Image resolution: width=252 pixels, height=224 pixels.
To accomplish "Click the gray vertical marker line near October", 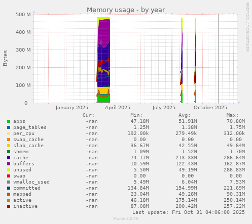I will (x=218, y=59).
